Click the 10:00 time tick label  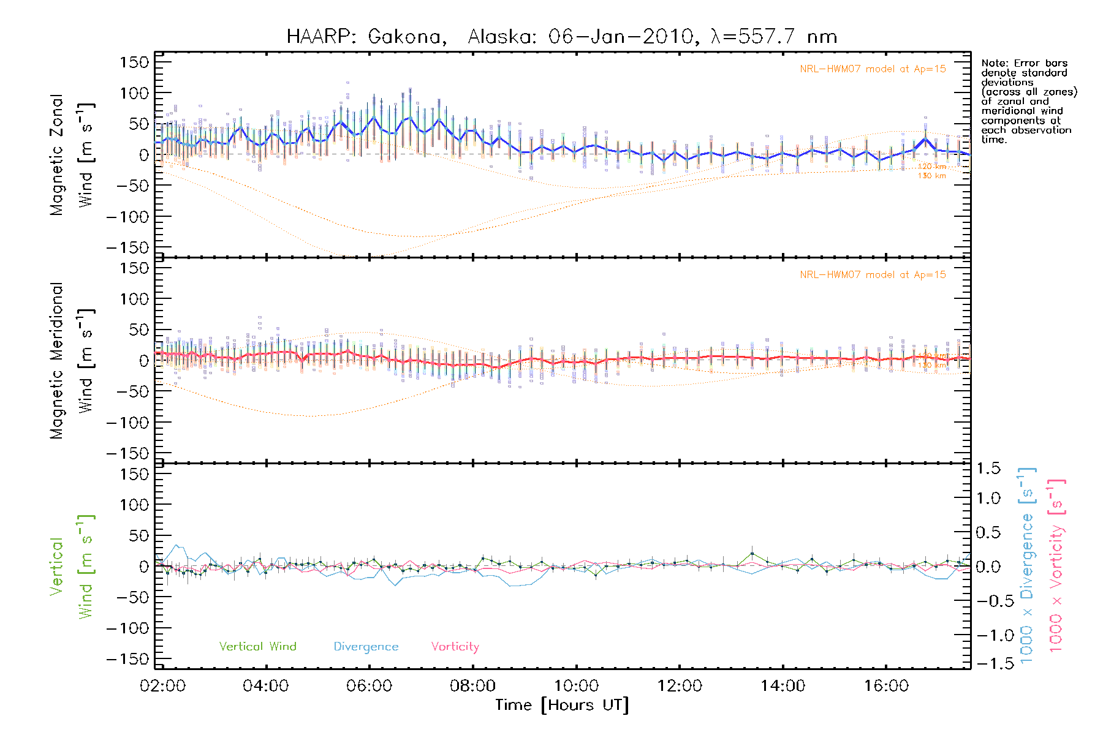click(x=576, y=685)
